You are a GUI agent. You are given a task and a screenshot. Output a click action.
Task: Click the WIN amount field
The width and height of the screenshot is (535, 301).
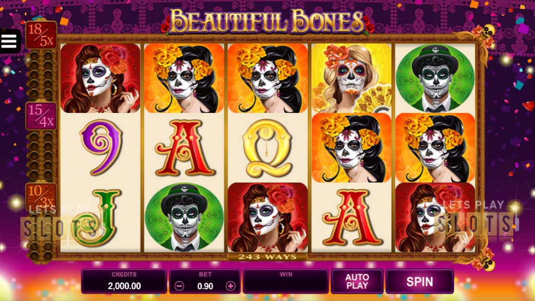(286, 282)
